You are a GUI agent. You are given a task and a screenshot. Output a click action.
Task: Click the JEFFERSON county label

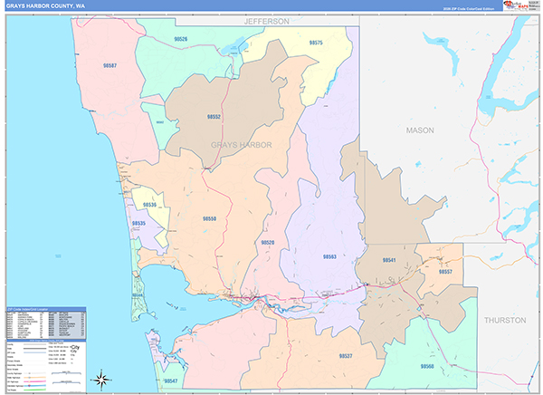pyautogui.click(x=265, y=20)
